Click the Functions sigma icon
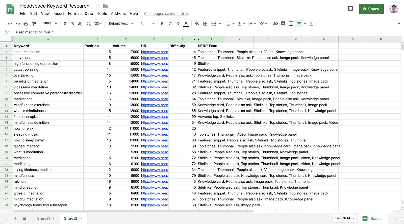The image size is (404, 224). click(311, 23)
